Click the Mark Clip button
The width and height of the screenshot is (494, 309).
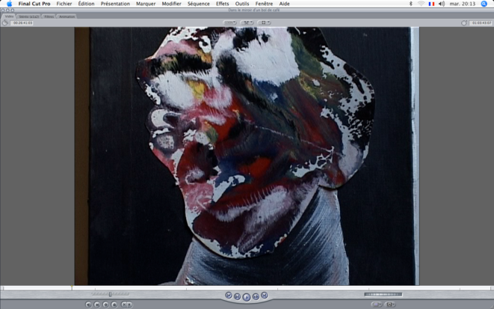pyautogui.click(x=97, y=305)
